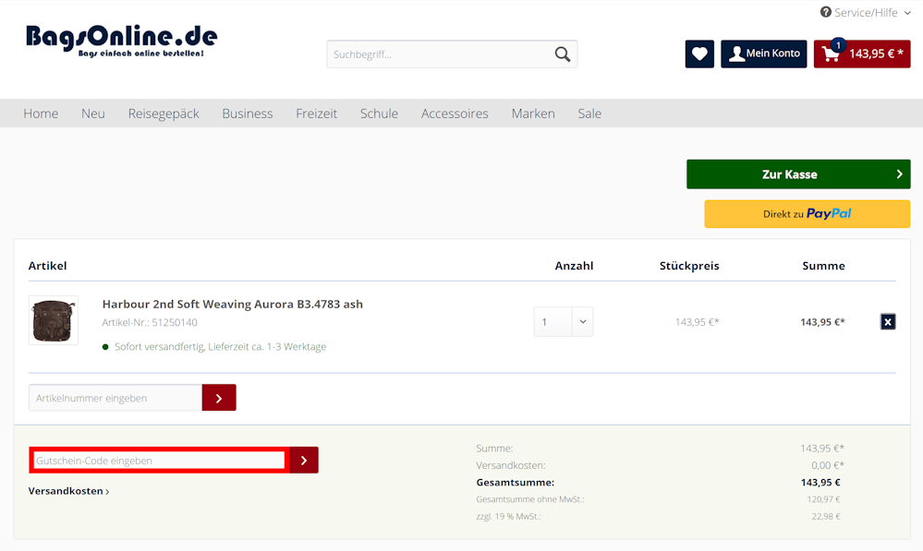Image resolution: width=923 pixels, height=551 pixels.
Task: Open the Anzahl quantity dropdown
Action: pyautogui.click(x=564, y=322)
